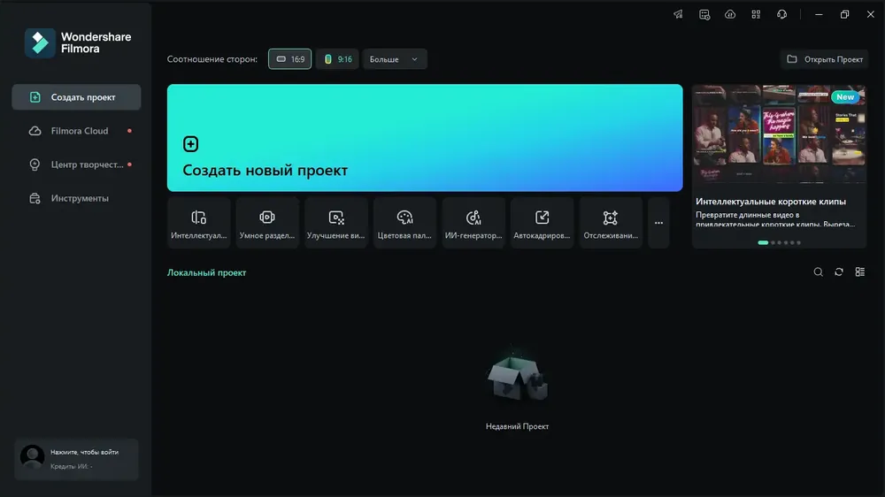Select the first carousel page indicator
885x497 pixels.
coord(763,242)
